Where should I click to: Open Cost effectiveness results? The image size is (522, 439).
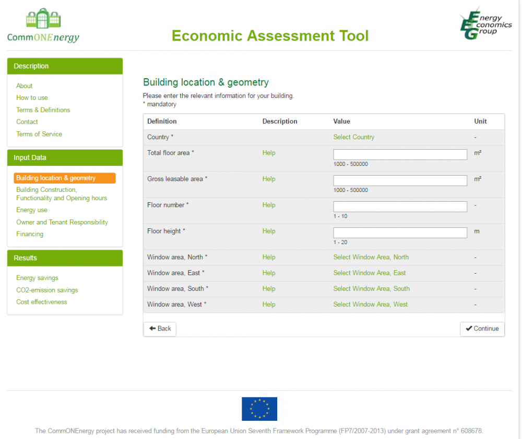[42, 302]
